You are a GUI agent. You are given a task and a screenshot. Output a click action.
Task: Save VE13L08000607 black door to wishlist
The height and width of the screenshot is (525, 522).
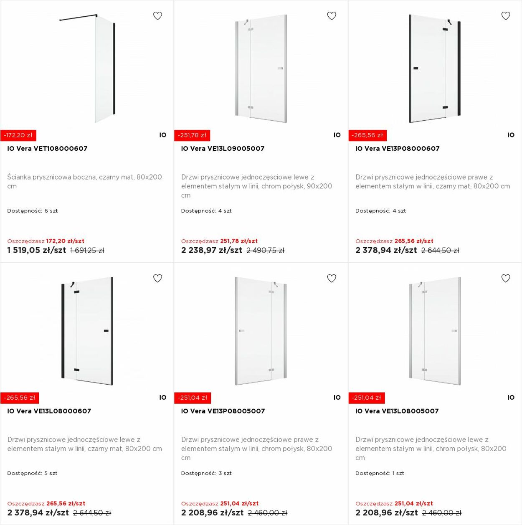pyautogui.click(x=157, y=278)
